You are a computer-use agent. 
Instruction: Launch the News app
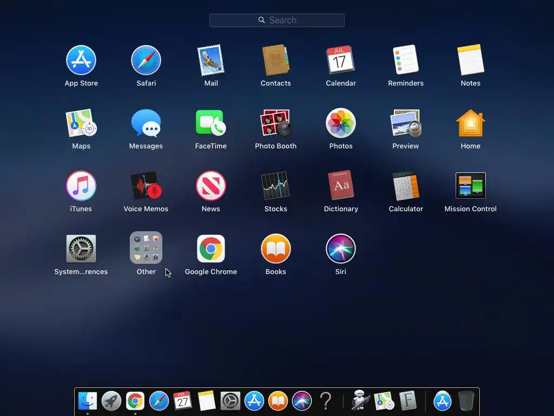pyautogui.click(x=211, y=186)
